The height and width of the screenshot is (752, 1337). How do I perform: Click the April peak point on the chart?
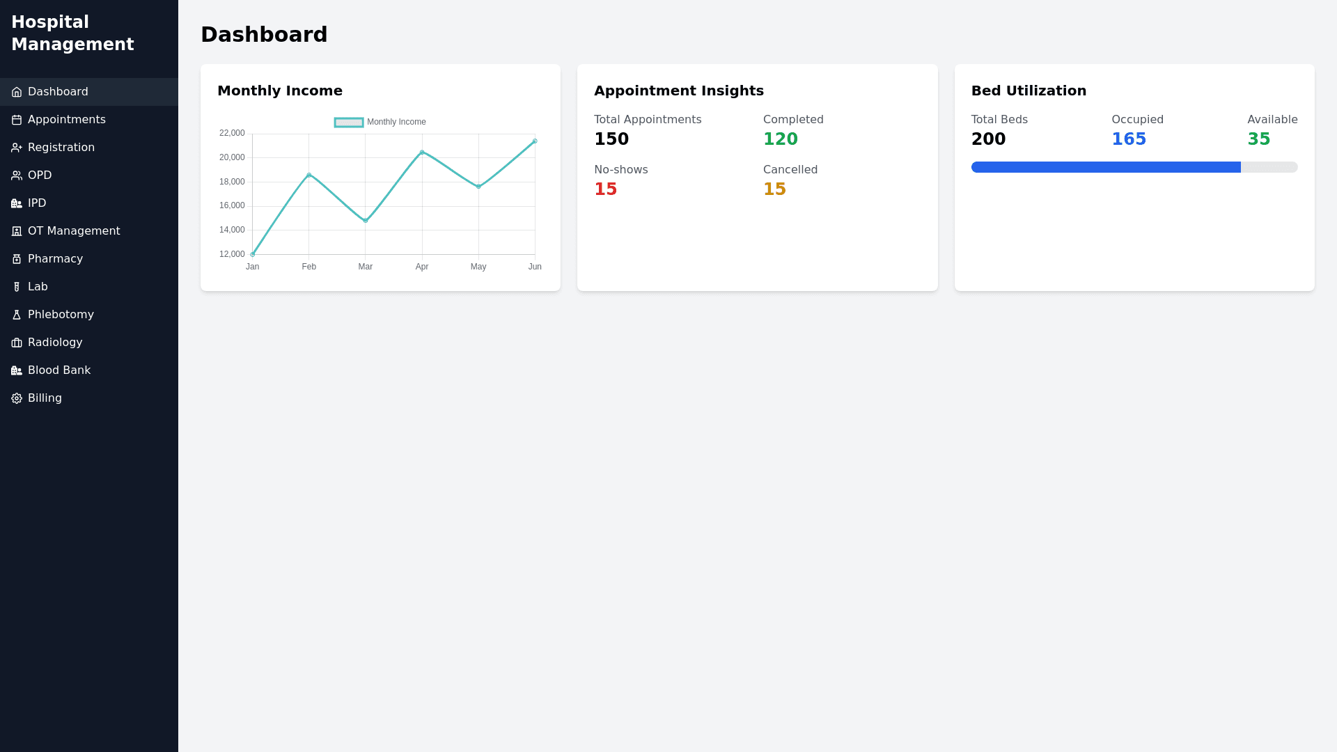[x=422, y=152]
